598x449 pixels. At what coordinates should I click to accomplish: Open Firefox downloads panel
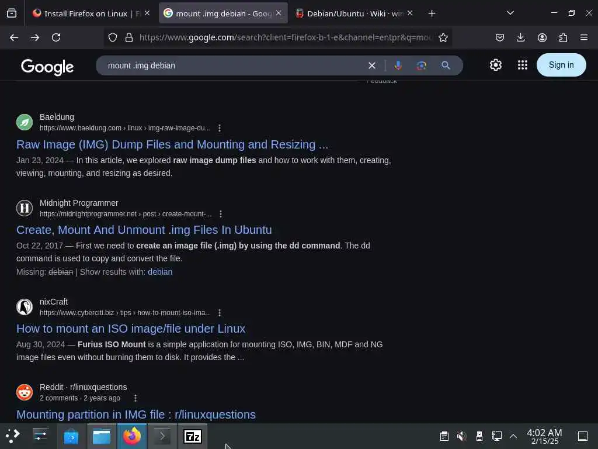(x=520, y=37)
